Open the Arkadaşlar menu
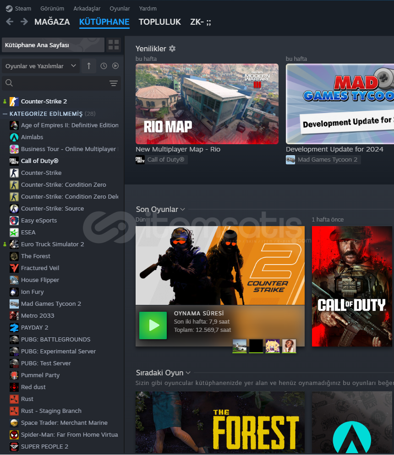 [x=87, y=8]
